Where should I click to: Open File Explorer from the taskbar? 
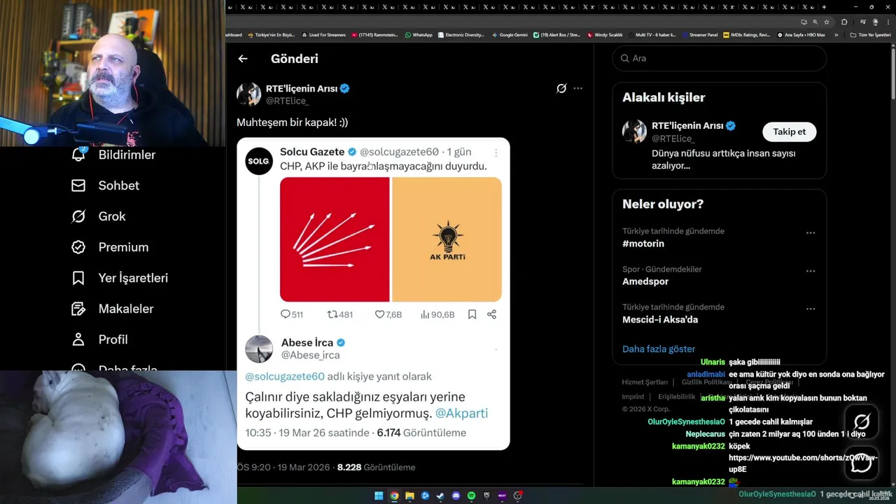[x=409, y=496]
